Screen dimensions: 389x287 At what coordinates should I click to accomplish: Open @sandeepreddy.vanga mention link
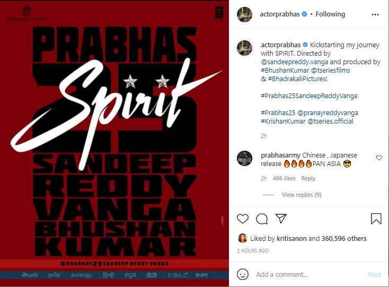pyautogui.click(x=294, y=62)
